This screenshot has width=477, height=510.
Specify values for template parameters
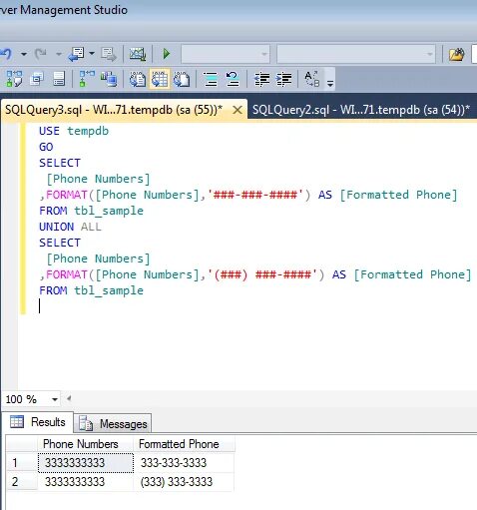coord(312,79)
